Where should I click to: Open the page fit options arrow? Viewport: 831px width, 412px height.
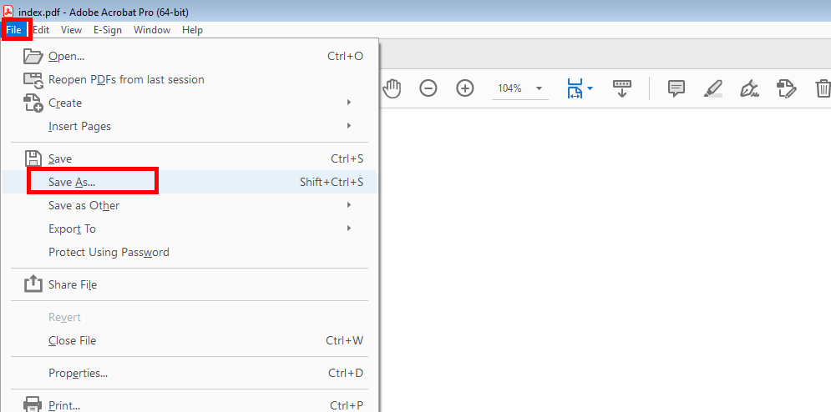[x=590, y=88]
